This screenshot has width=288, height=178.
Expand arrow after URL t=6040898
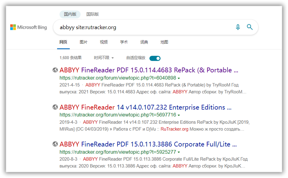(x=179, y=78)
